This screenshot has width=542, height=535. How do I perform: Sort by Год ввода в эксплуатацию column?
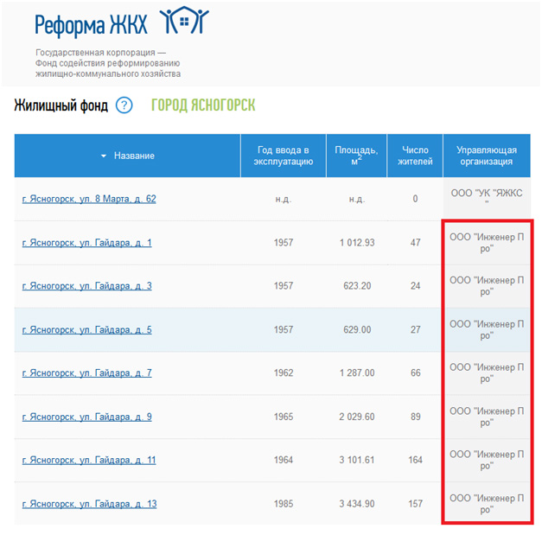point(283,156)
